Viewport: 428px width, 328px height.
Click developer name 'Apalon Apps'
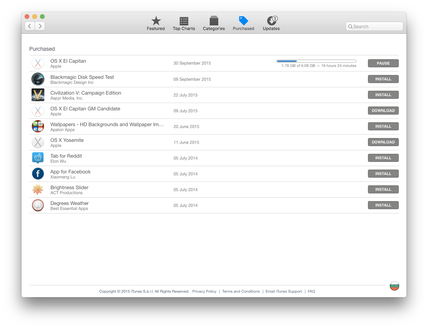[62, 130]
